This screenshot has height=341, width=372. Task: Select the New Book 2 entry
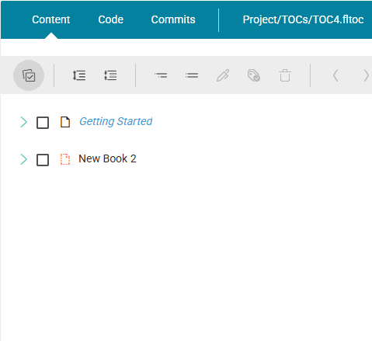(x=107, y=158)
